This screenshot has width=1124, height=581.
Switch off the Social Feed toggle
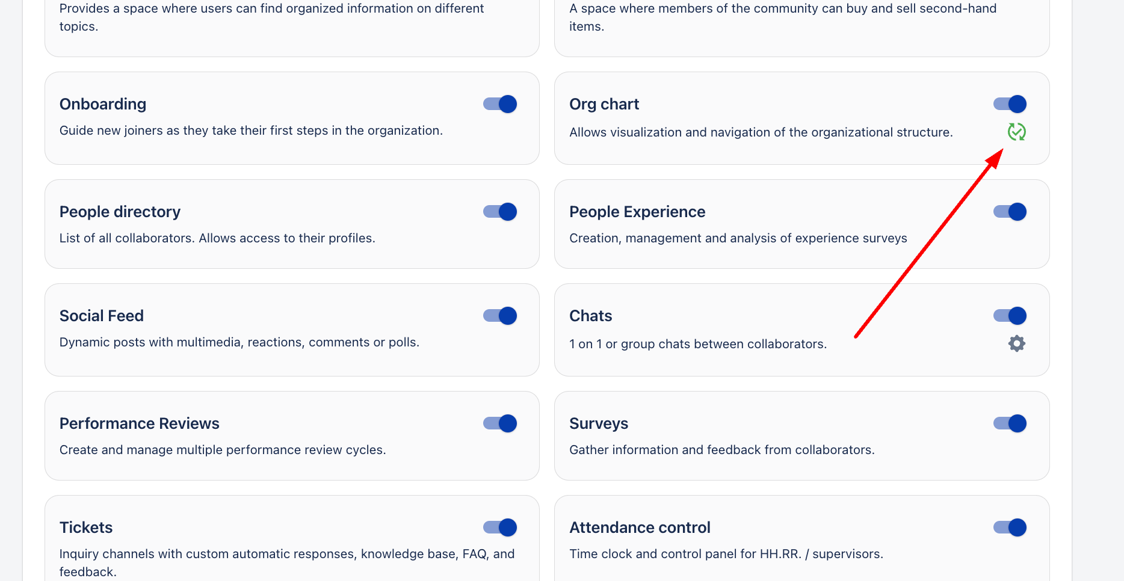coord(500,316)
